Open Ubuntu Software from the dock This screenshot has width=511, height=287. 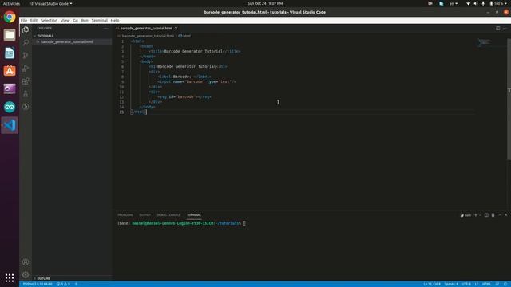coord(10,71)
